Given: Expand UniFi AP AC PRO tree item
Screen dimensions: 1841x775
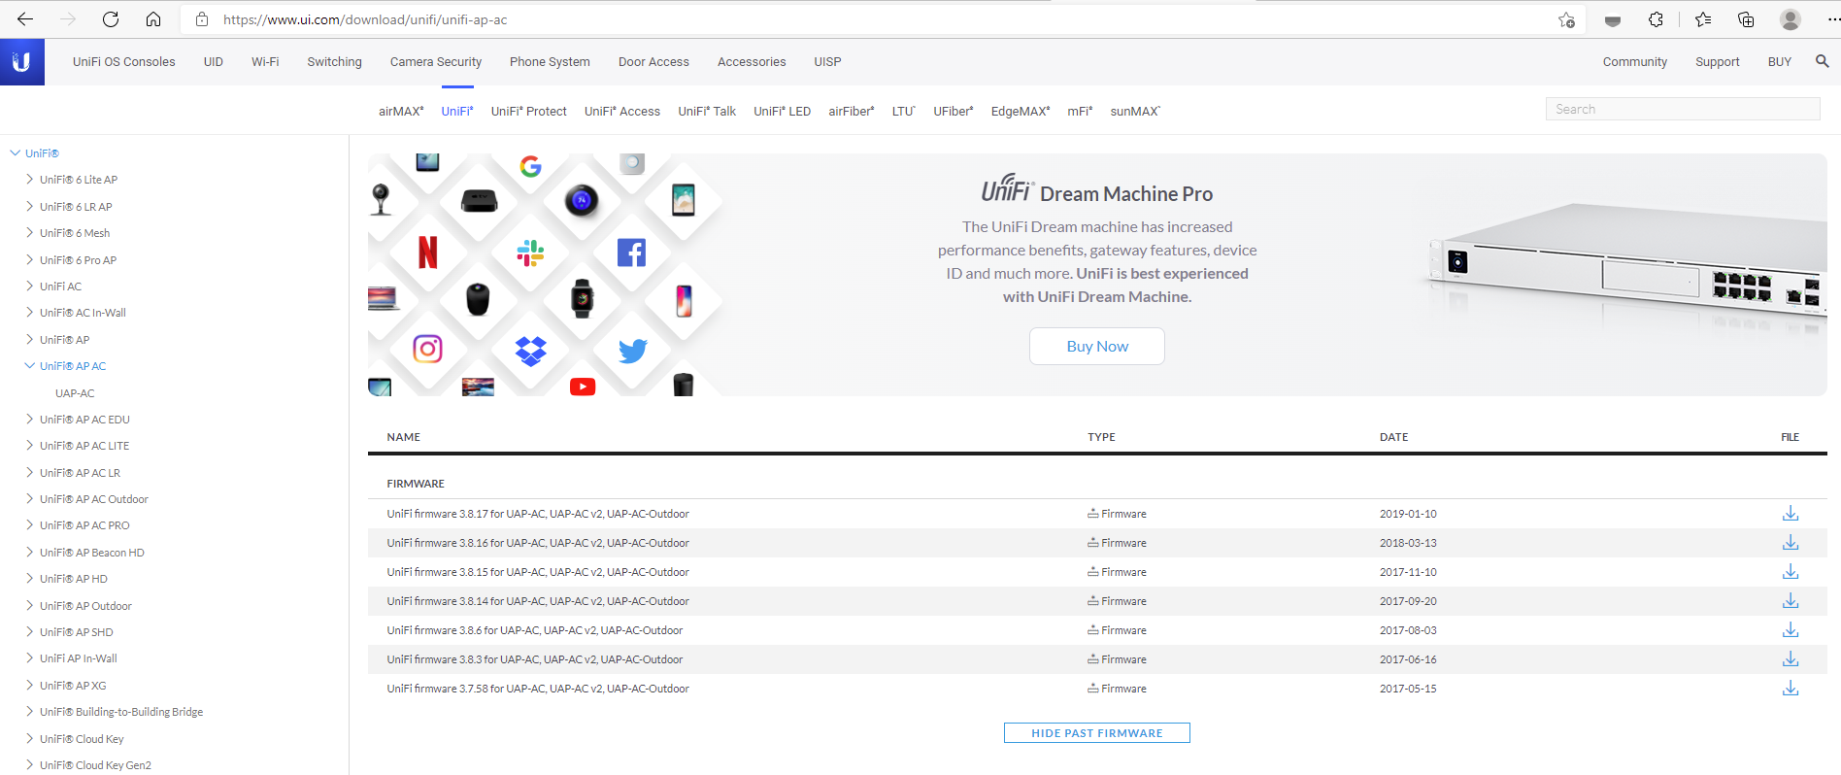Looking at the screenshot, I should pyautogui.click(x=29, y=525).
